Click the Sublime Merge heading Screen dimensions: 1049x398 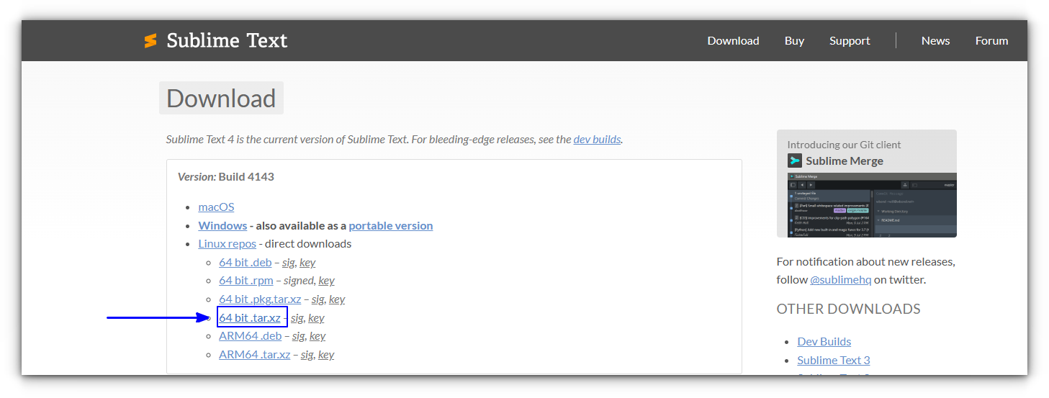point(845,160)
